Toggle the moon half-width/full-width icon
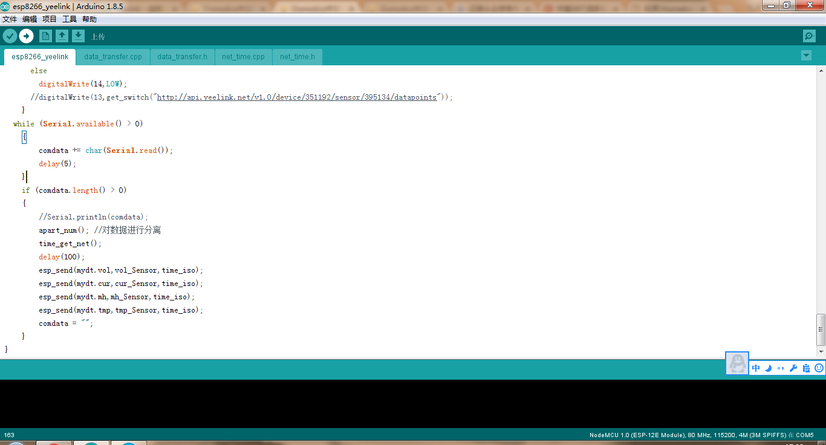This screenshot has width=826, height=445. (768, 368)
